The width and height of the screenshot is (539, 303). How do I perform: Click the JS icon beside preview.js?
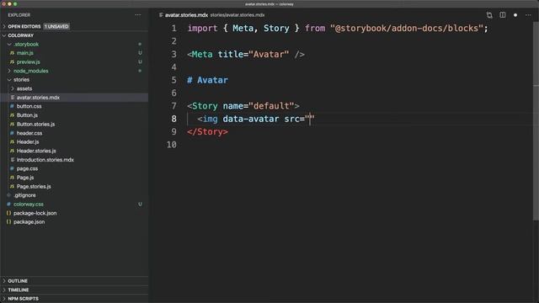(x=12, y=61)
